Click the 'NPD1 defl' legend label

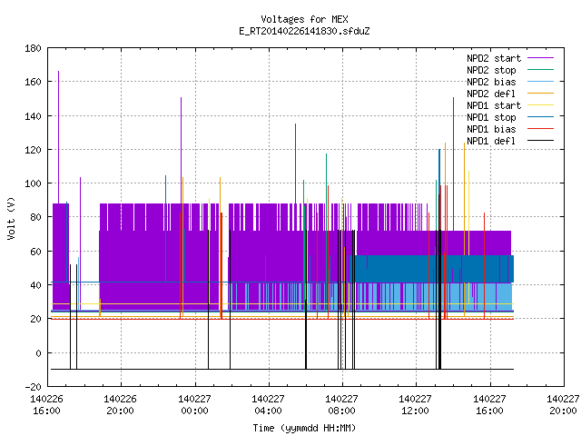click(x=491, y=141)
